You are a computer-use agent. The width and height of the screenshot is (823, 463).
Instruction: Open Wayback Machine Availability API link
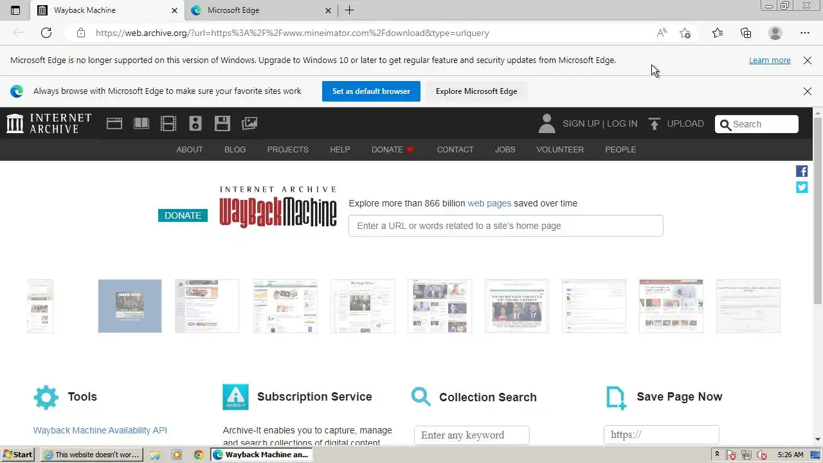point(100,430)
